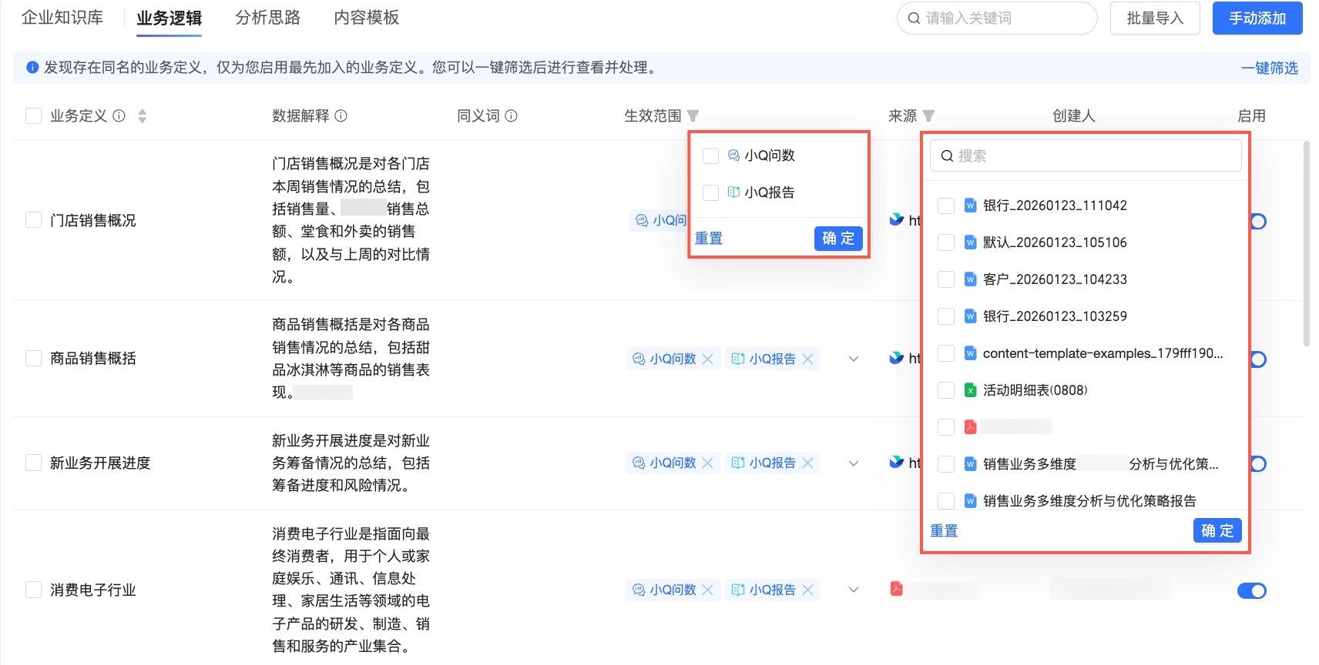Click the 手动添加 button

(x=1257, y=18)
